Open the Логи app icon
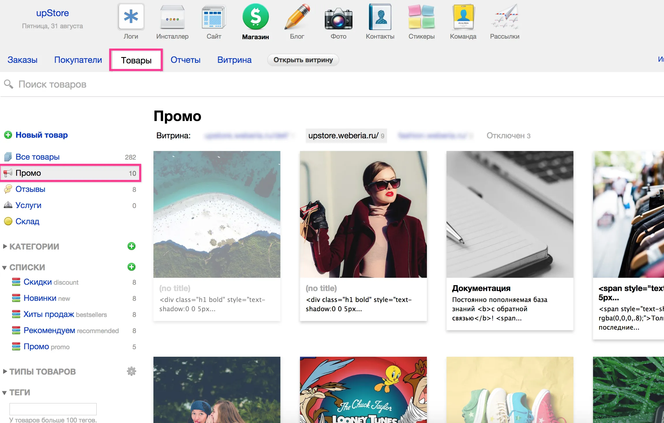Screen dimensions: 664x423 coord(131,17)
